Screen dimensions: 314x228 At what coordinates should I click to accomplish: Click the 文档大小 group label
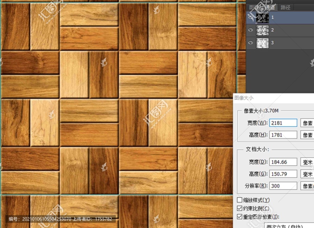click(x=257, y=149)
